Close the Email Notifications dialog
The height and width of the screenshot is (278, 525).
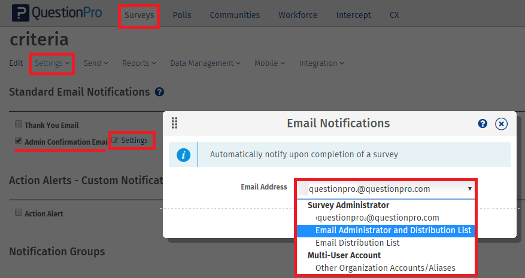click(502, 124)
